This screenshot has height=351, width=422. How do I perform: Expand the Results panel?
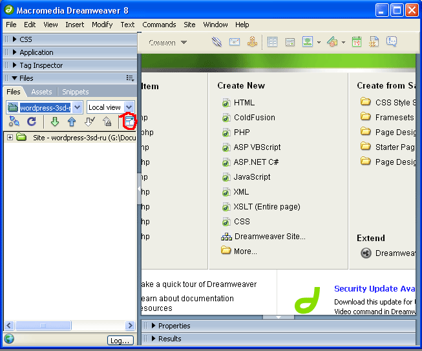pos(153,339)
